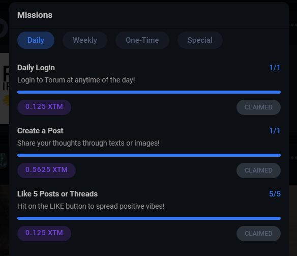Image resolution: width=297 pixels, height=256 pixels.
Task: Click the CLAIMED button for Create a Post
Action: (x=258, y=170)
